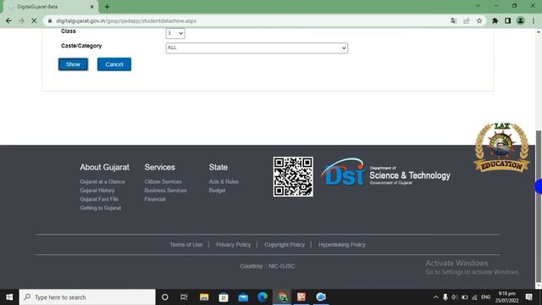Image resolution: width=542 pixels, height=305 pixels.
Task: Show hidden system tray icons
Action: click(x=436, y=297)
